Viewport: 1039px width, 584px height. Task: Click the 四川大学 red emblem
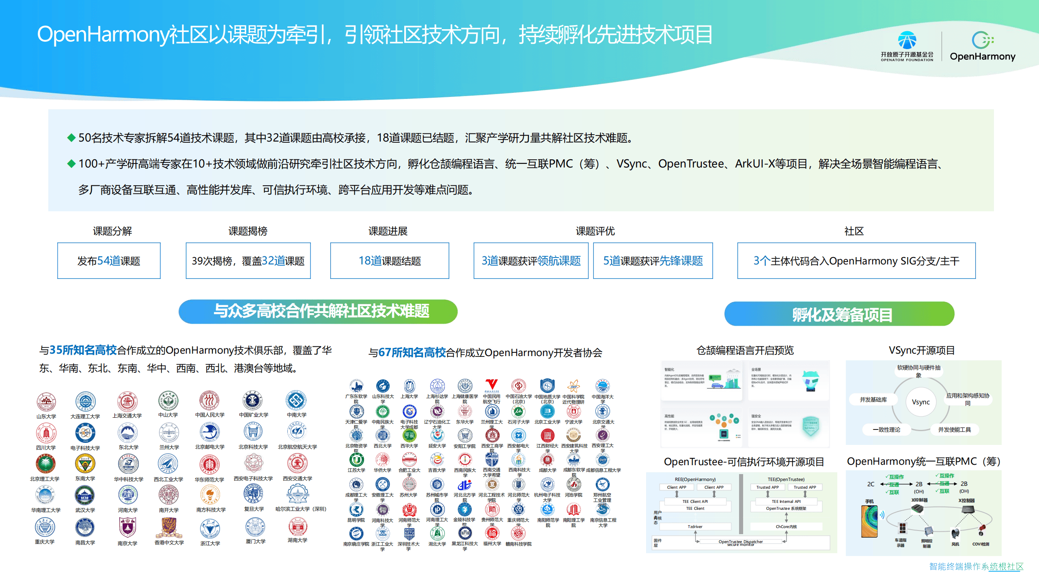[x=46, y=434]
